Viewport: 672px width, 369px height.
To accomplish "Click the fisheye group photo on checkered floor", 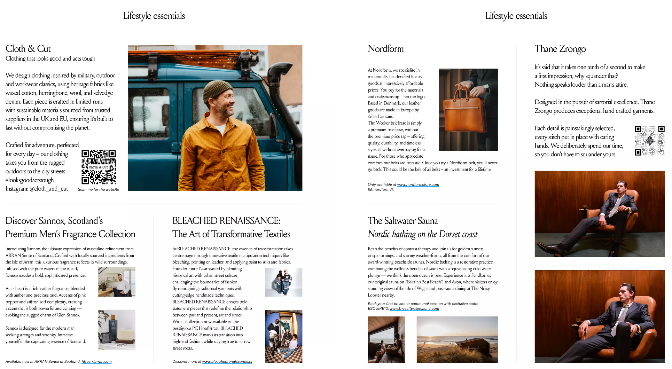I will [283, 336].
